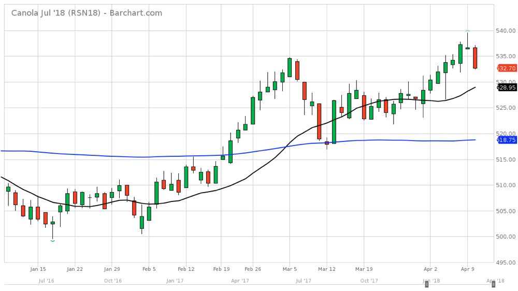Click the Feb 12 date label
This screenshot has width=518, height=291.
[186, 269]
